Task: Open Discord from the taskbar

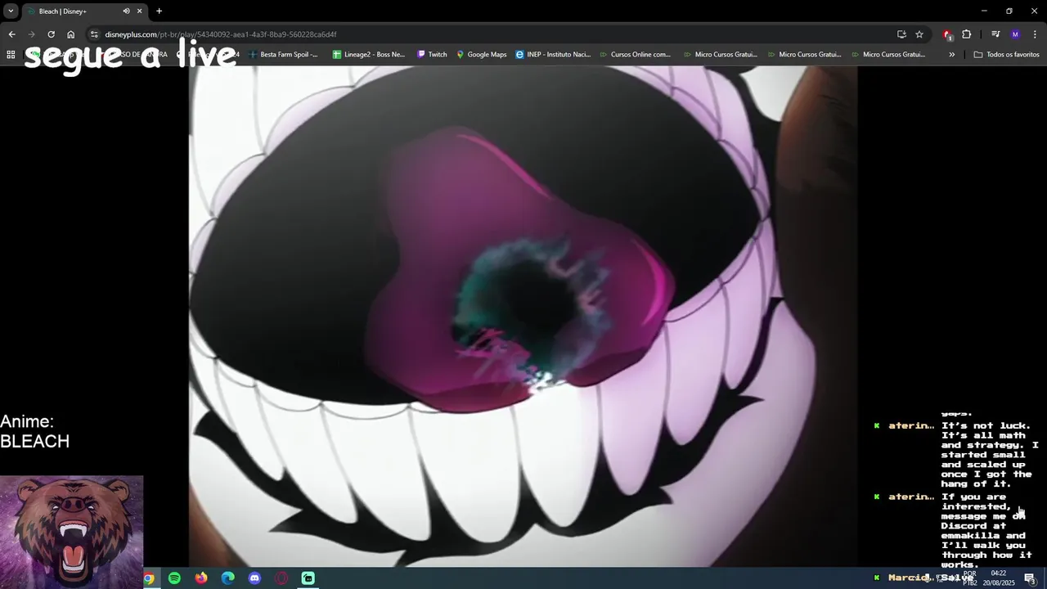Action: pyautogui.click(x=254, y=578)
